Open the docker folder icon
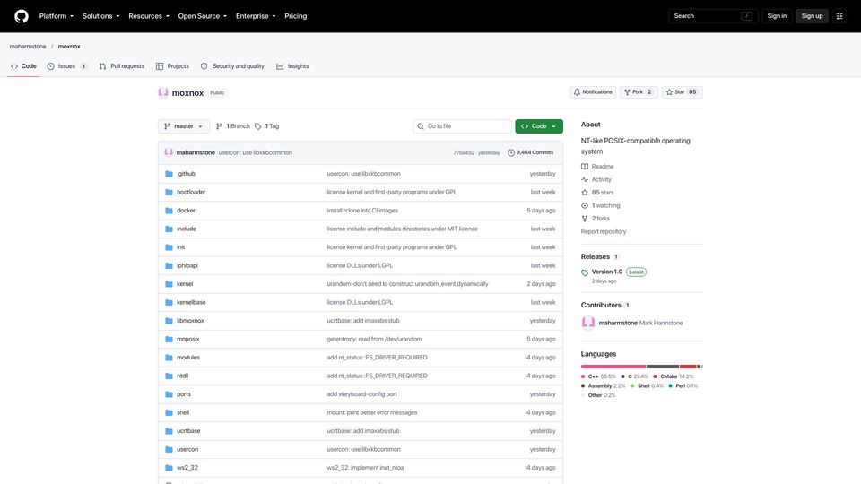The height and width of the screenshot is (484, 861). coord(170,211)
